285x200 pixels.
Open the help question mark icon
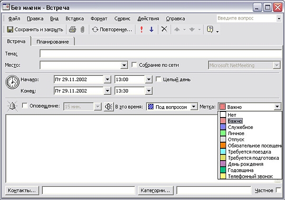coord(209,29)
